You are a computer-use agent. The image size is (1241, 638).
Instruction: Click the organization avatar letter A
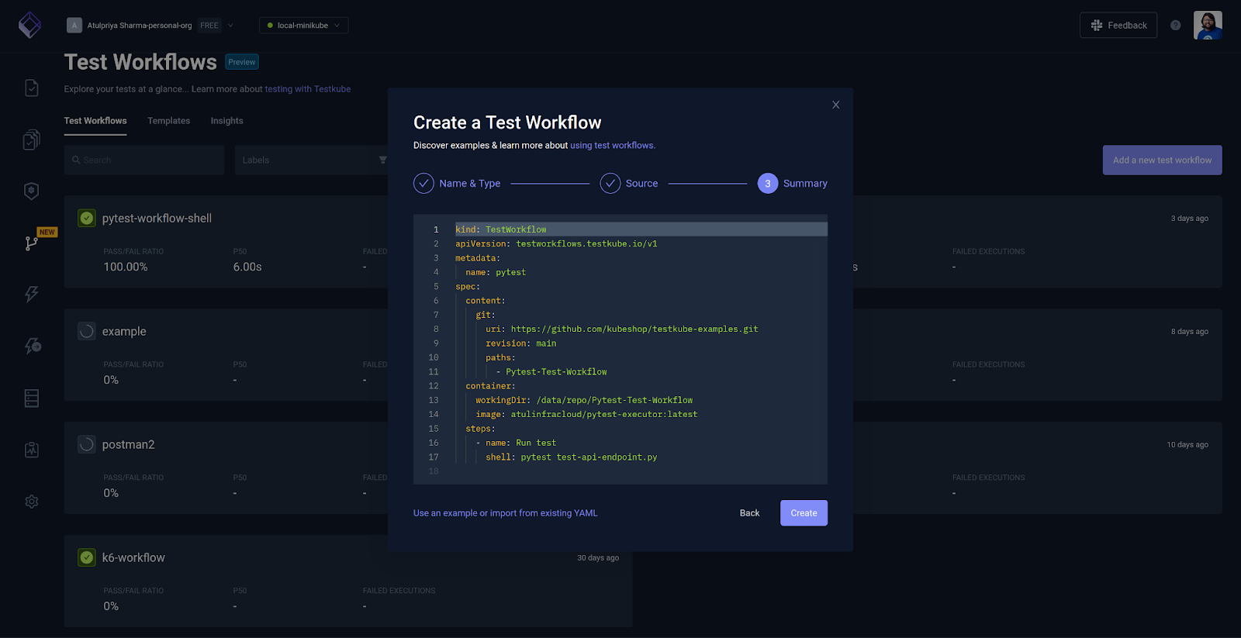click(x=74, y=26)
